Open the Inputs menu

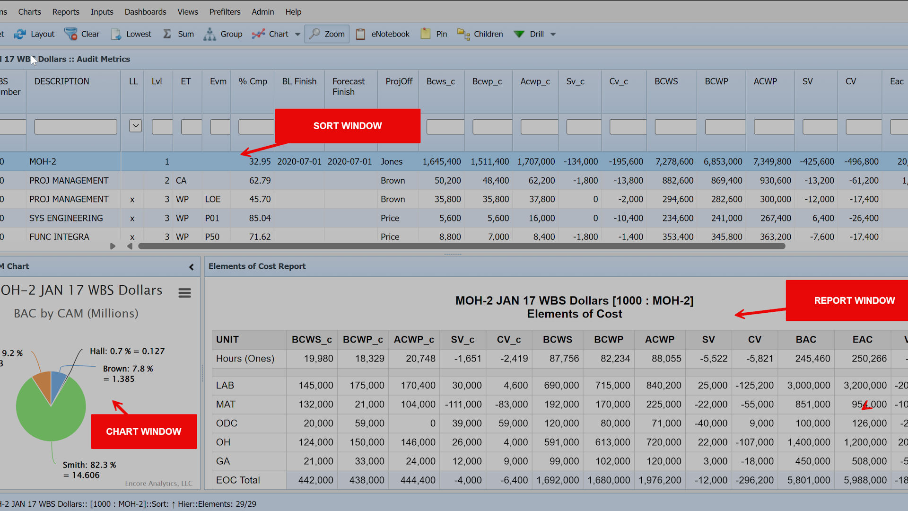coord(102,12)
